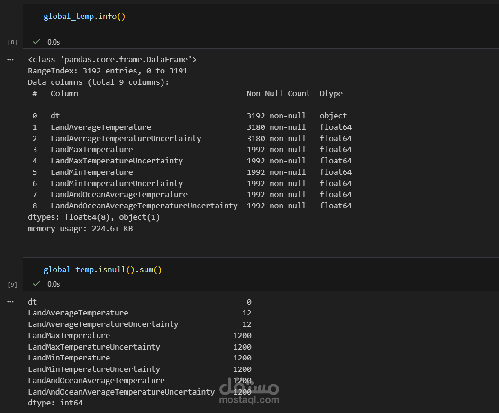Click the pandas DataFrame class output line
The height and width of the screenshot is (413, 499).
pos(112,60)
